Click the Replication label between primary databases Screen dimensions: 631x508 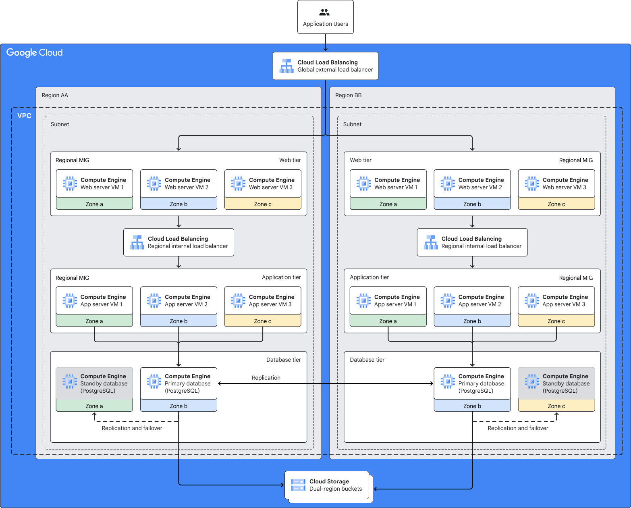coord(266,378)
